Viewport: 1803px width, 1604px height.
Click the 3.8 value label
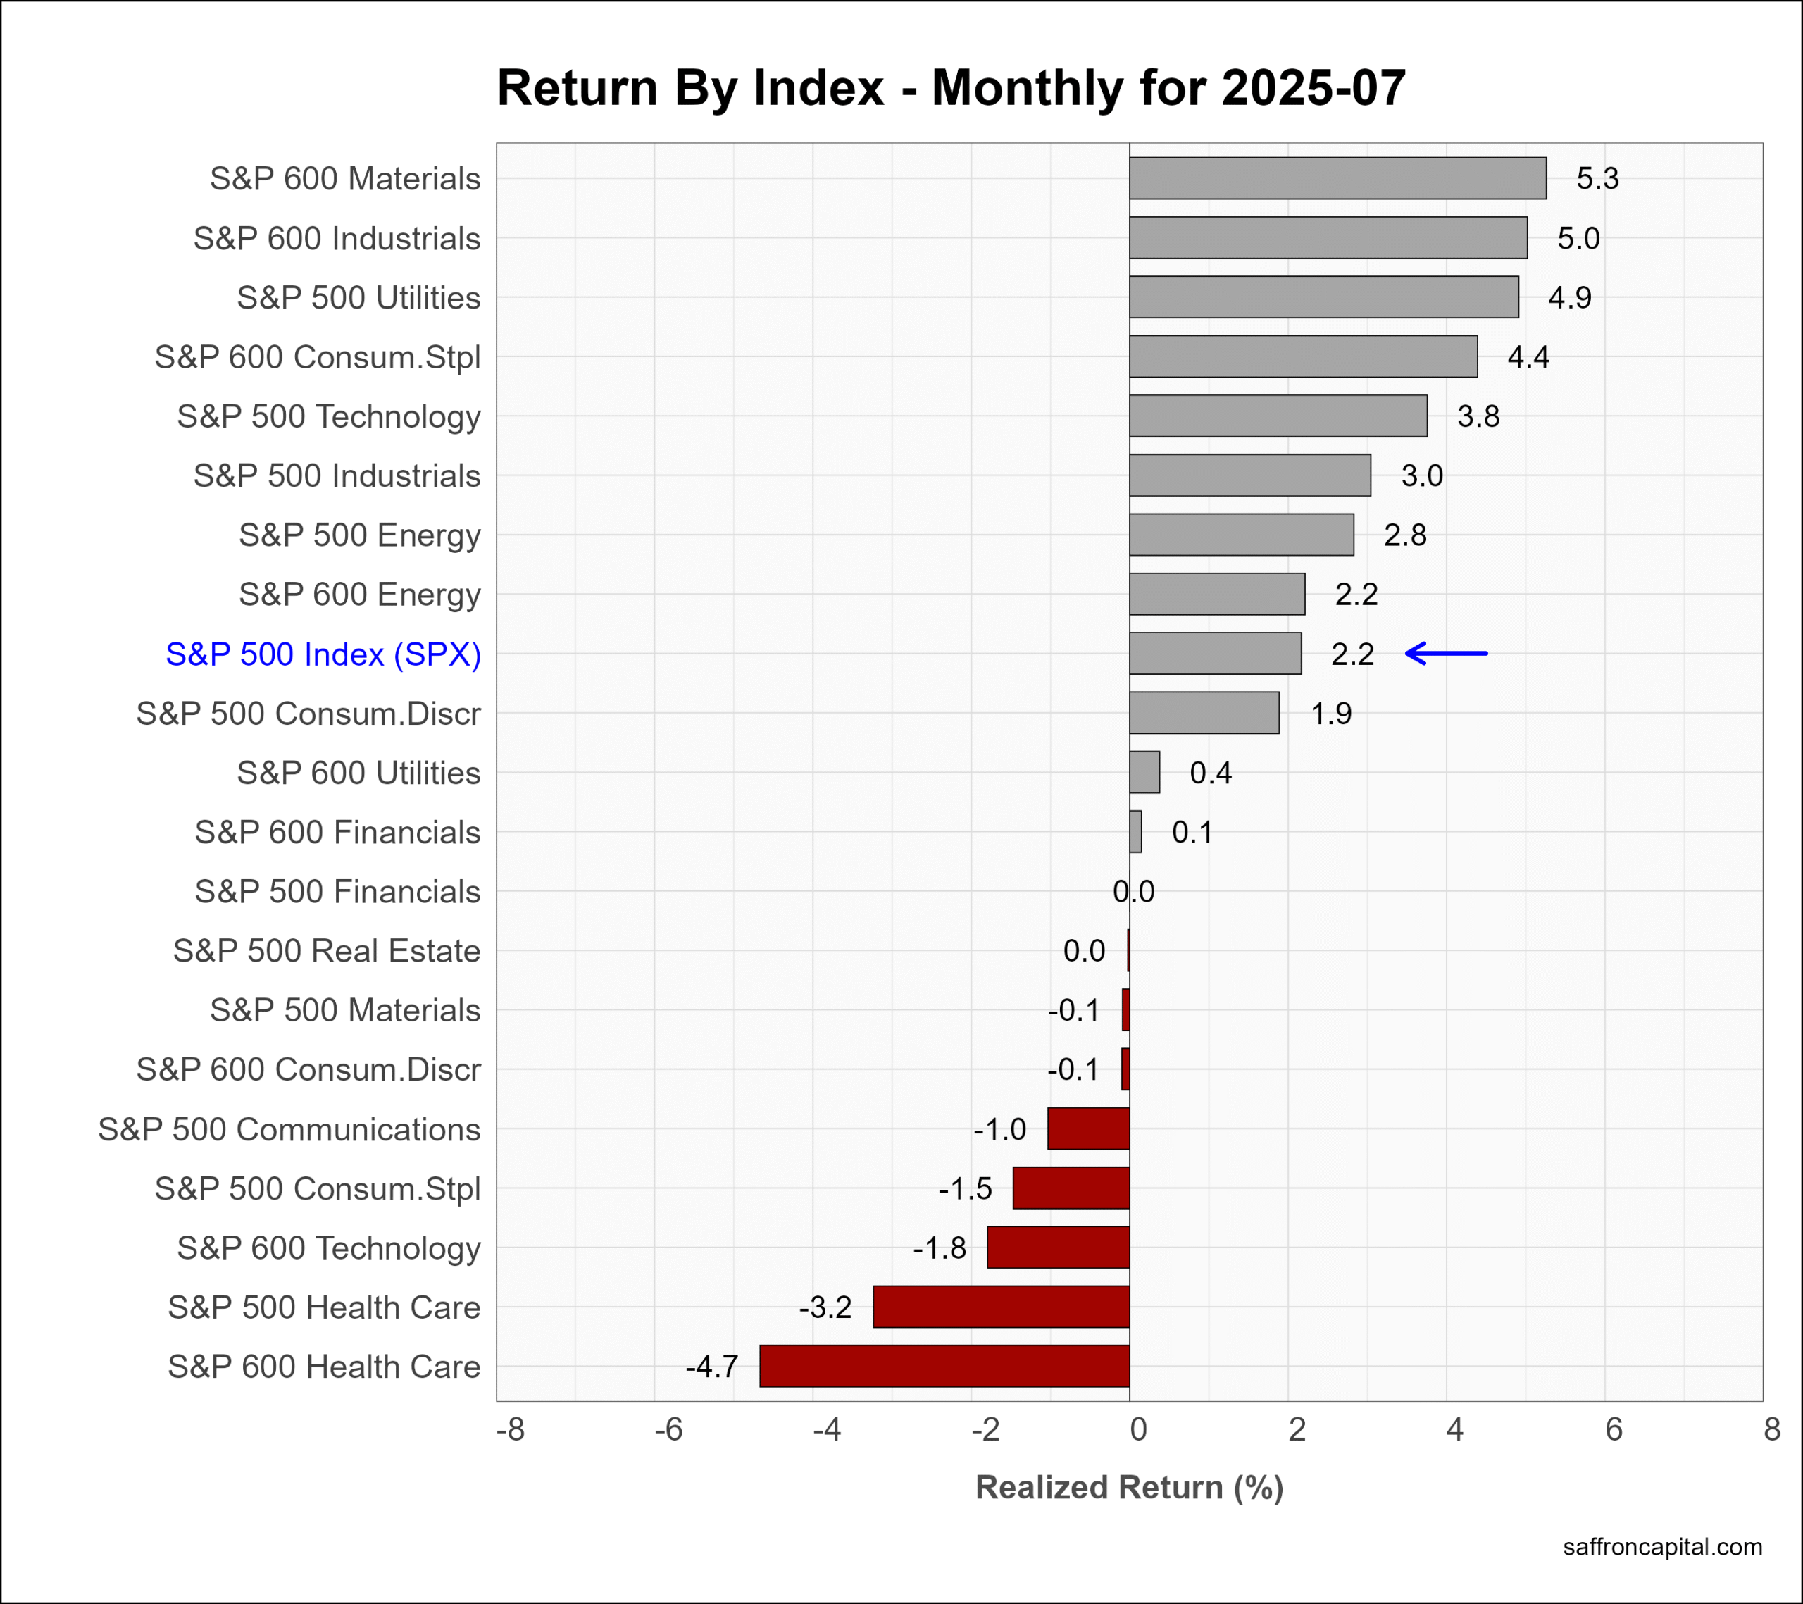(1478, 416)
